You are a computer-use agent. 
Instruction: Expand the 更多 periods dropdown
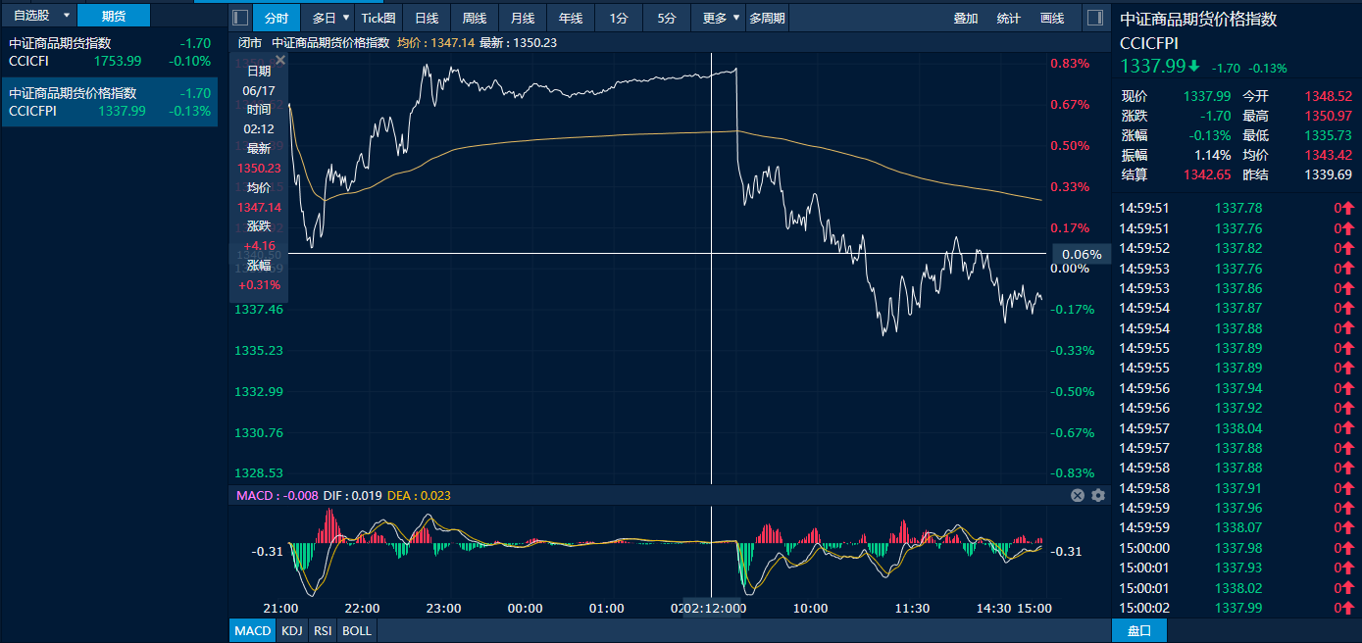point(722,18)
